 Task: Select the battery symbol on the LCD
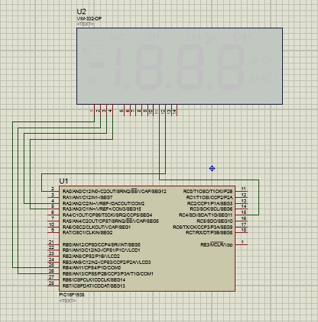point(96,49)
